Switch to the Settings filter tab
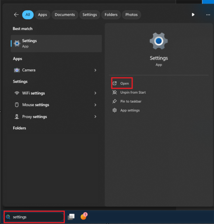 pos(90,15)
